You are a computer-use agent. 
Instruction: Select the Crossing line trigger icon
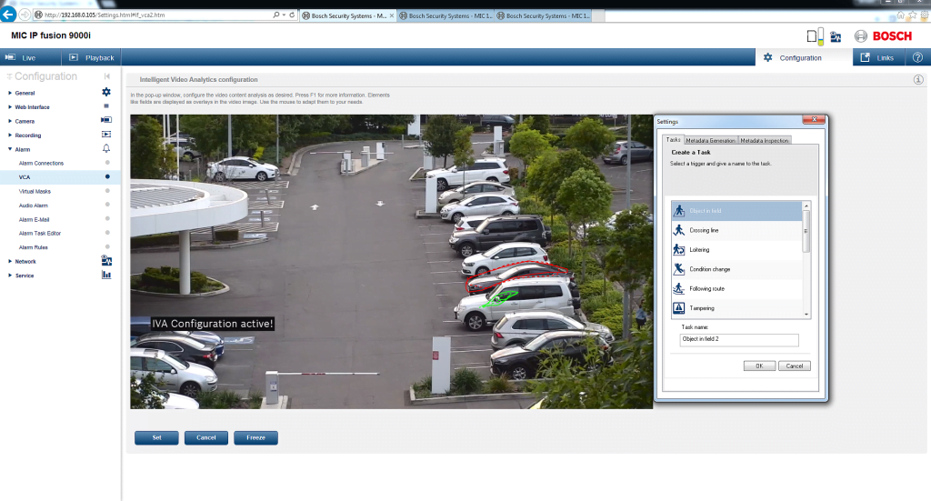[x=678, y=230]
